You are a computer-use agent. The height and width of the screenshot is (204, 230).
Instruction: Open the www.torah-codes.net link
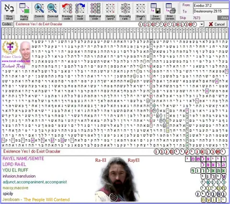16,61
